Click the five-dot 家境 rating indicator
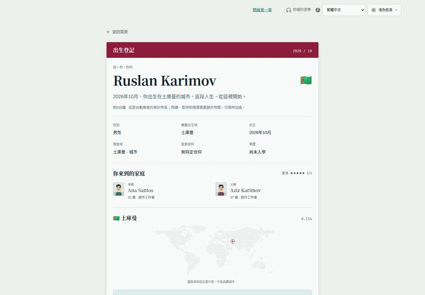The width and height of the screenshot is (425, 295). 297,173
